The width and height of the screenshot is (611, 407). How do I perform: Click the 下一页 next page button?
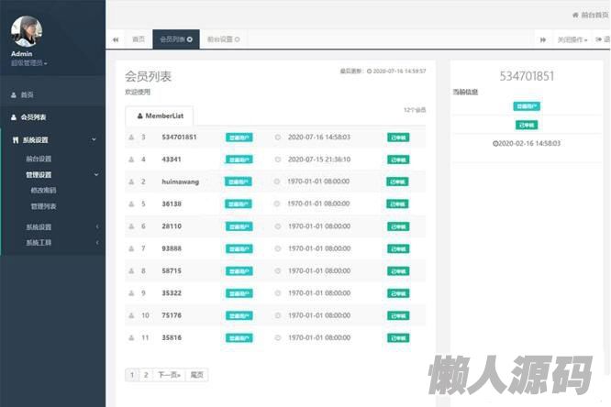point(169,375)
